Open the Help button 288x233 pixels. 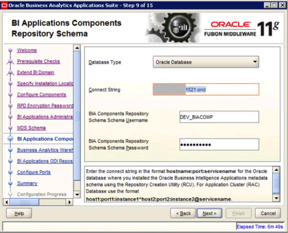coord(19,213)
